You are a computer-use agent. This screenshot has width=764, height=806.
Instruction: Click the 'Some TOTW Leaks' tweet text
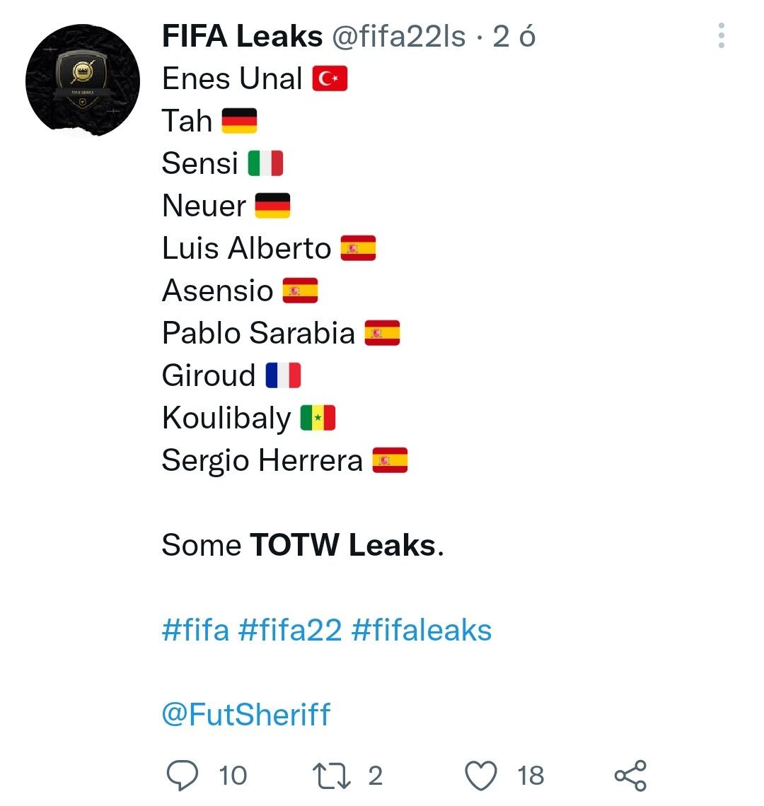(302, 545)
